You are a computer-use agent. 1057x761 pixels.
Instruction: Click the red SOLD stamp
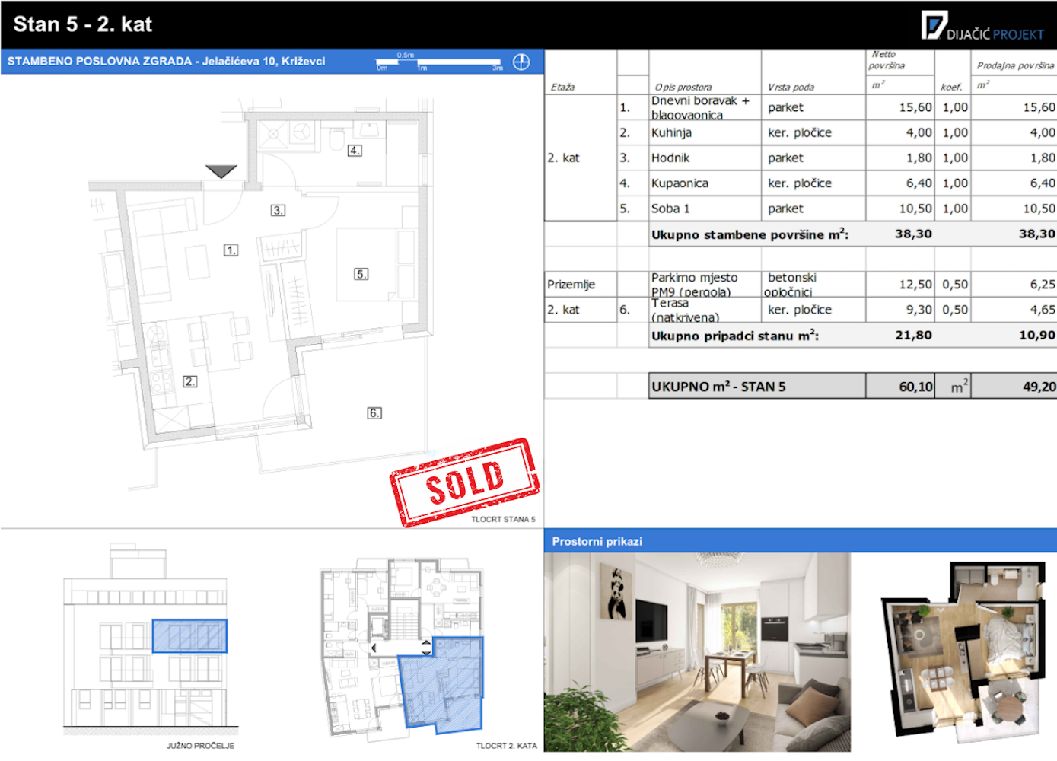(x=464, y=482)
